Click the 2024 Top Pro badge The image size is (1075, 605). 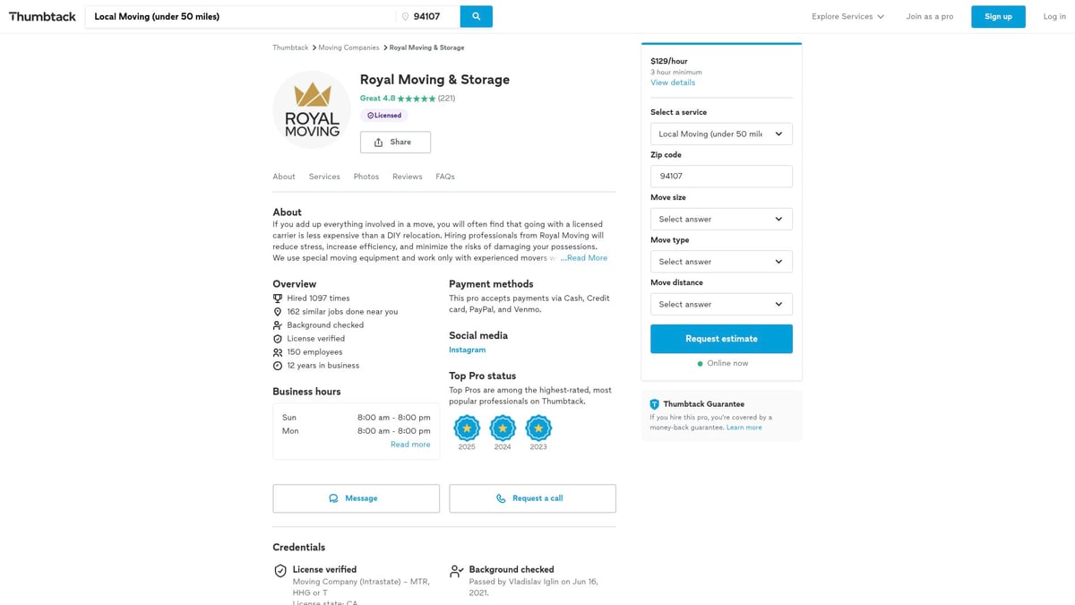coord(503,428)
